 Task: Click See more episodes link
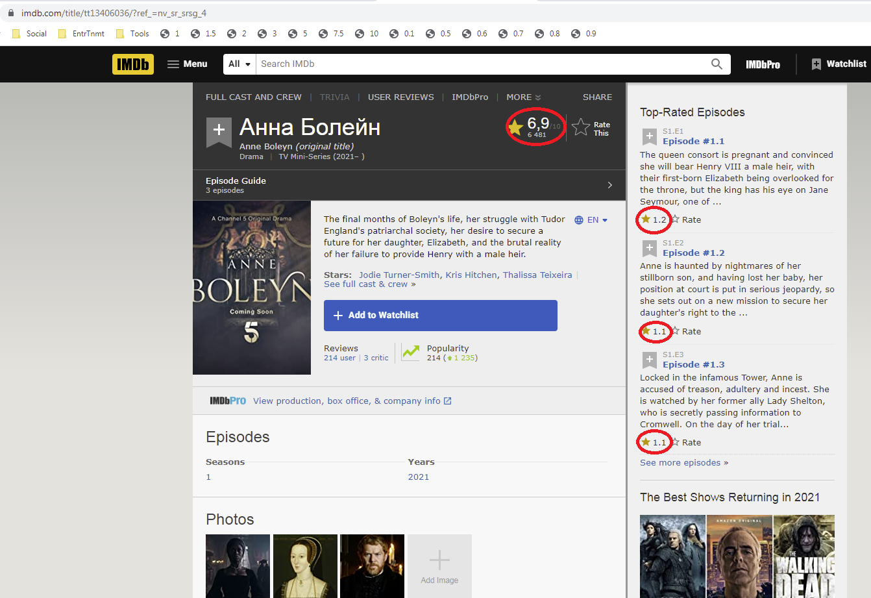pyautogui.click(x=680, y=463)
